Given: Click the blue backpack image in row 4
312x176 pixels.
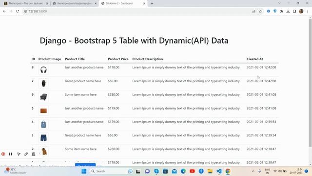Looking at the screenshot, I should click(43, 124).
